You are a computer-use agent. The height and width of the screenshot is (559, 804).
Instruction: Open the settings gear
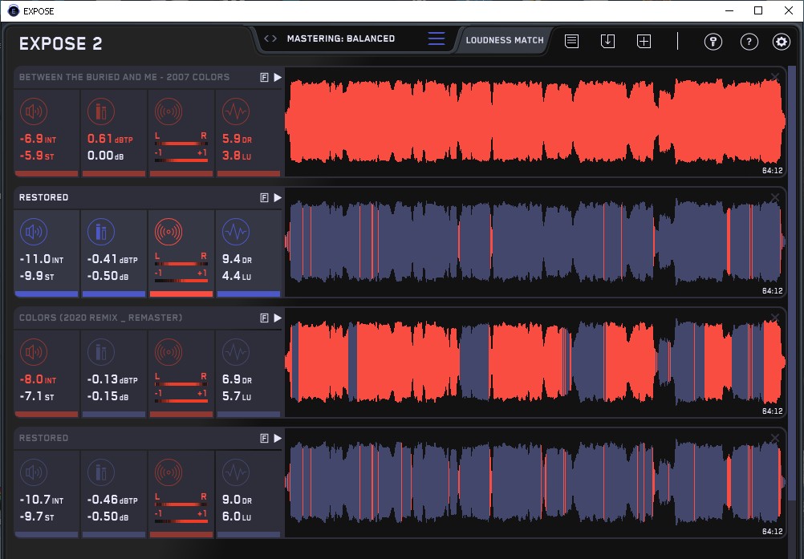[781, 43]
